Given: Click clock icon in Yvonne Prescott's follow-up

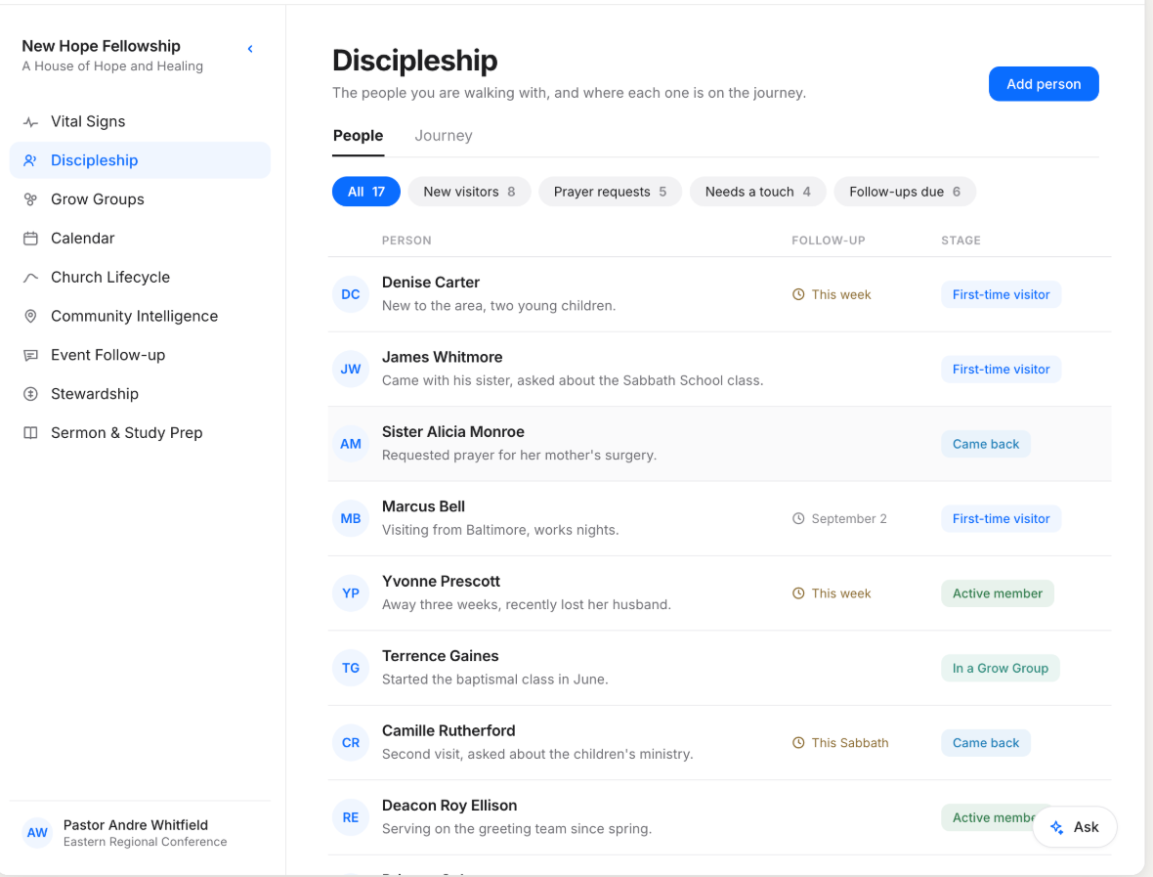Looking at the screenshot, I should pyautogui.click(x=798, y=593).
